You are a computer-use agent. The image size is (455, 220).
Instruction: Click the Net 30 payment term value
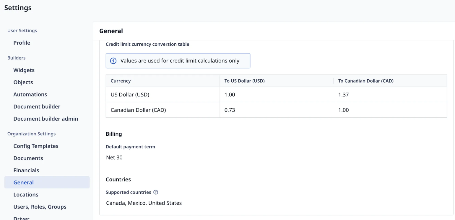[x=114, y=157]
